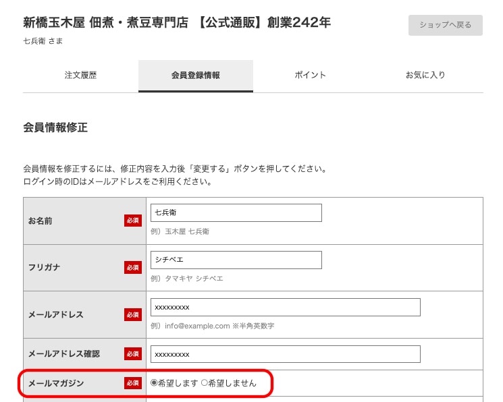Click the 必須 badge beside メールマガジン
Viewport: 503px width, 402px height.
(x=133, y=383)
